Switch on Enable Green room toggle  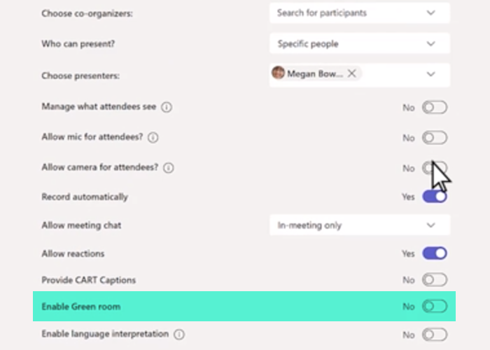pyautogui.click(x=434, y=307)
